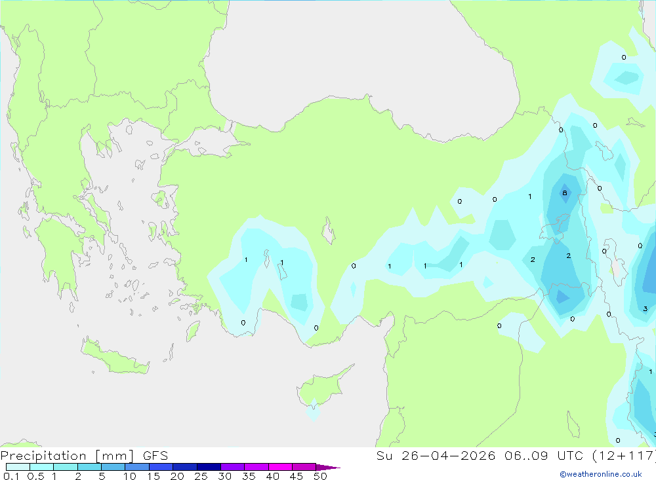Select the 45–50 mm legend color box
The height and width of the screenshot is (480, 656).
pos(304,467)
